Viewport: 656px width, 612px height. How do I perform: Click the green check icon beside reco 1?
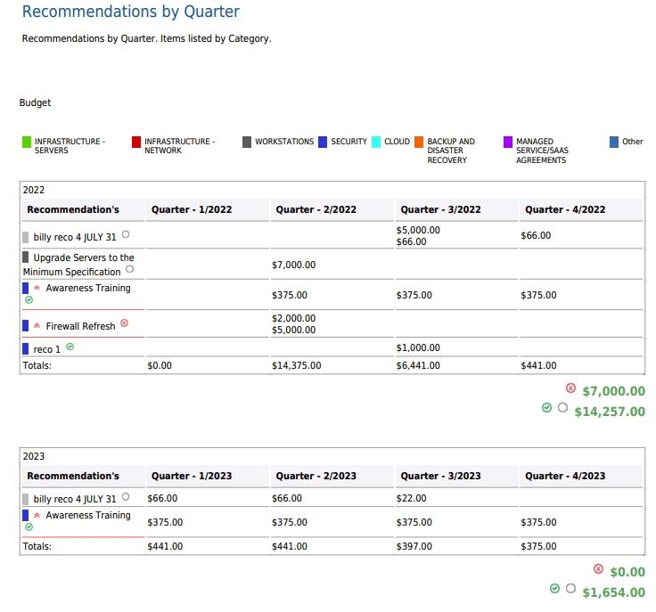[x=70, y=347]
